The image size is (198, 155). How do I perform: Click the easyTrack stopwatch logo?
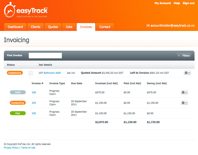(10, 10)
